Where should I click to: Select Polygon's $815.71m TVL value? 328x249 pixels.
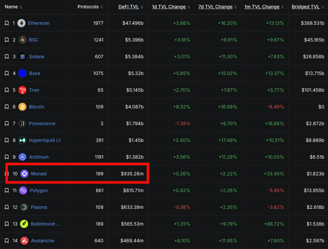click(134, 190)
